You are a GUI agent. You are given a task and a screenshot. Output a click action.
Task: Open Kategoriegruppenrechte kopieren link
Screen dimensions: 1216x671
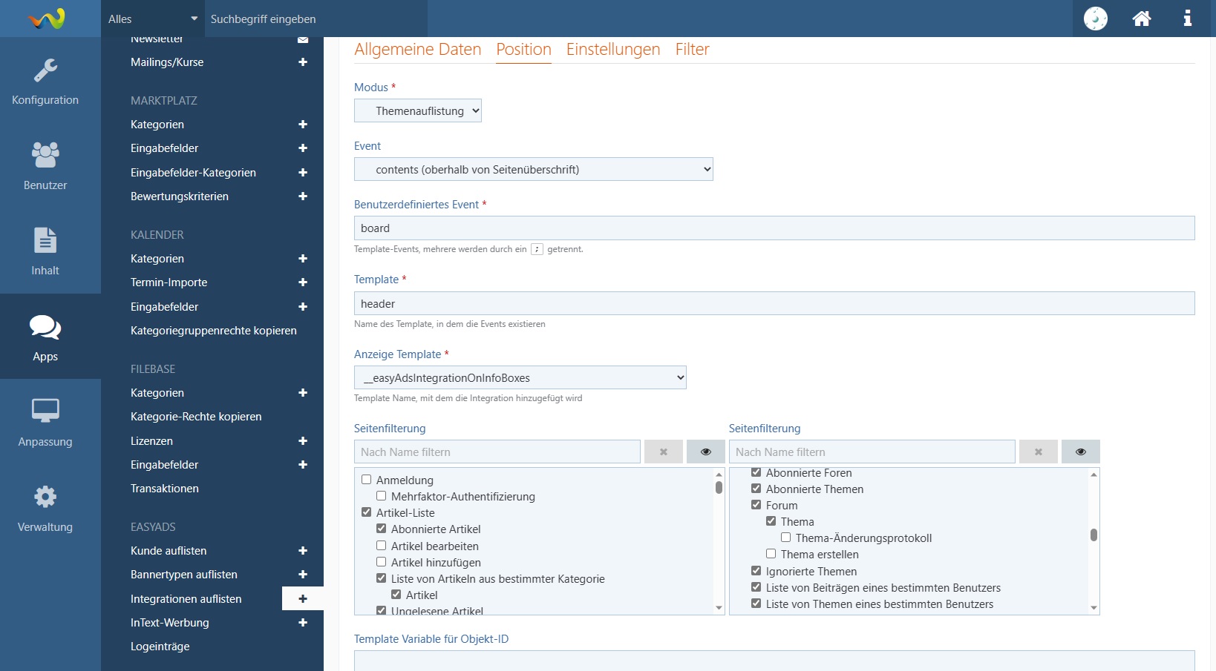click(x=214, y=331)
